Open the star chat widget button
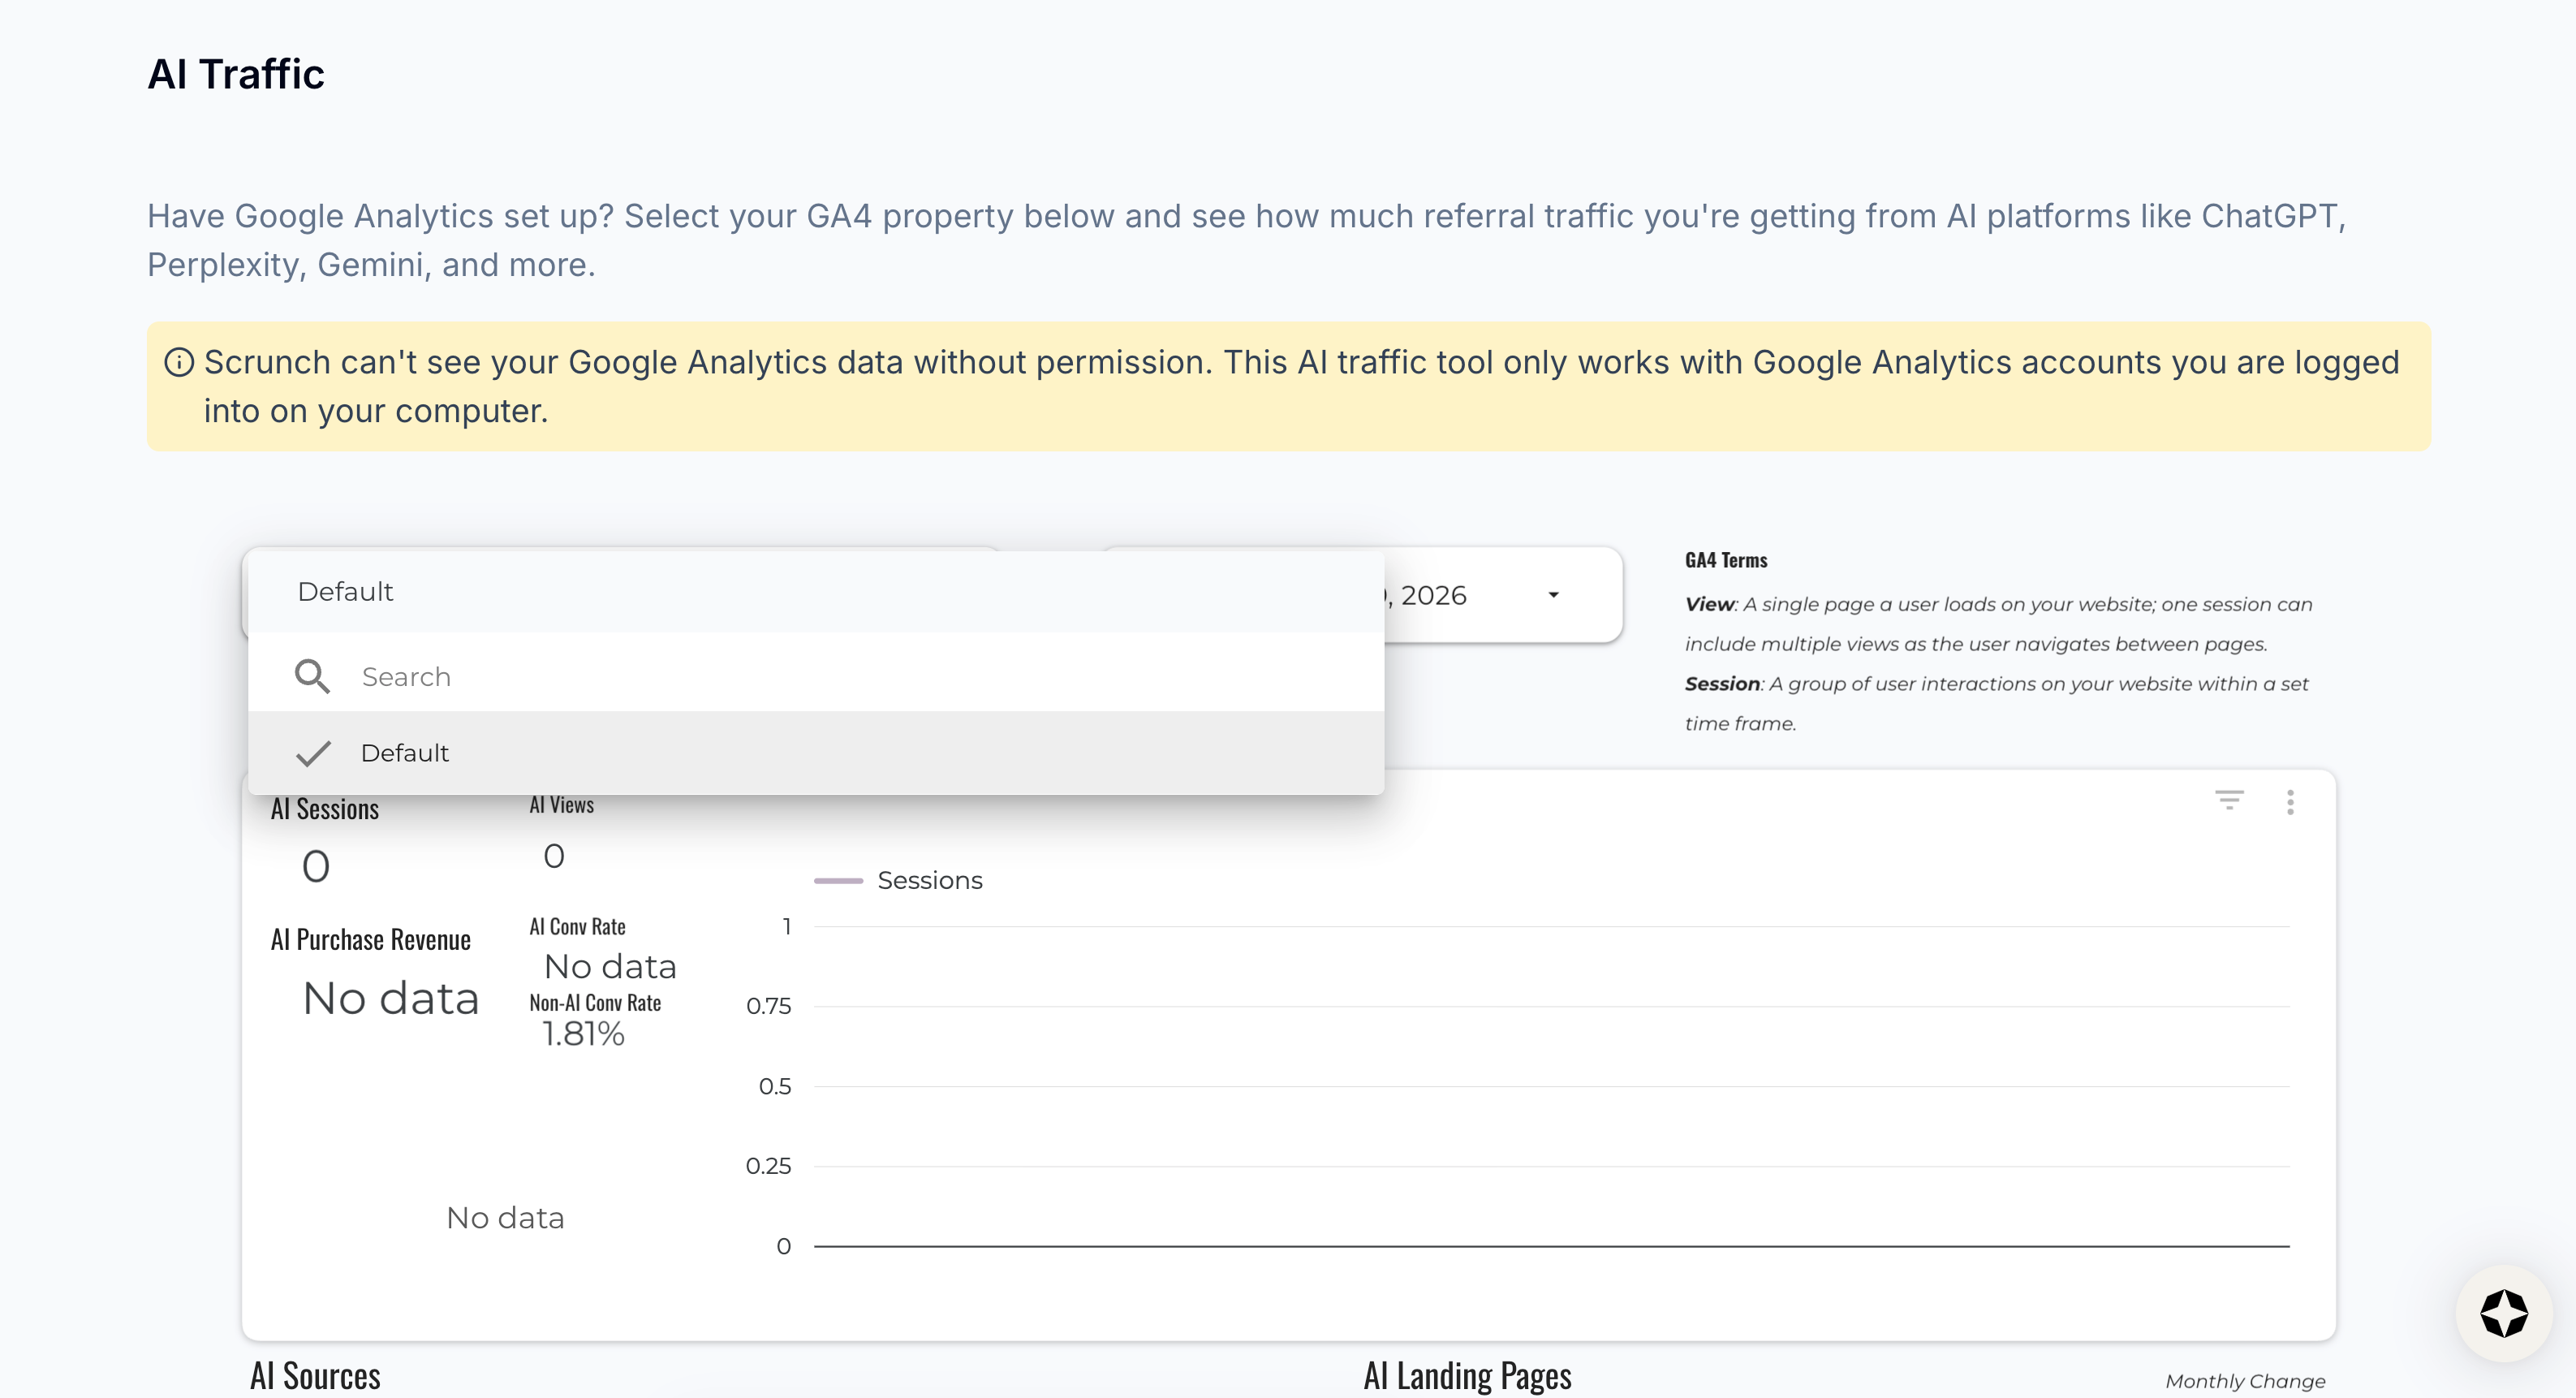Viewport: 2576px width, 1398px height. click(2504, 1313)
